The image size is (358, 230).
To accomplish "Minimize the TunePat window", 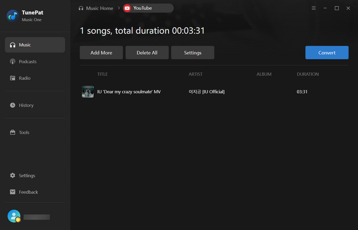I will pyautogui.click(x=325, y=8).
